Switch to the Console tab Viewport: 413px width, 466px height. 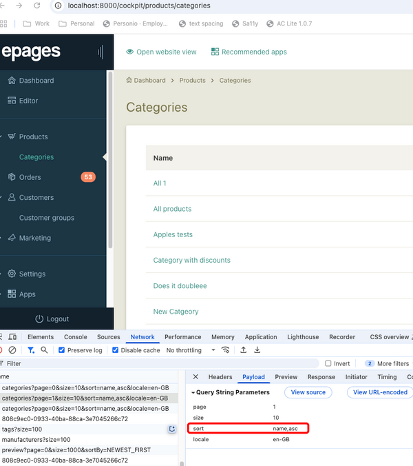pos(76,336)
